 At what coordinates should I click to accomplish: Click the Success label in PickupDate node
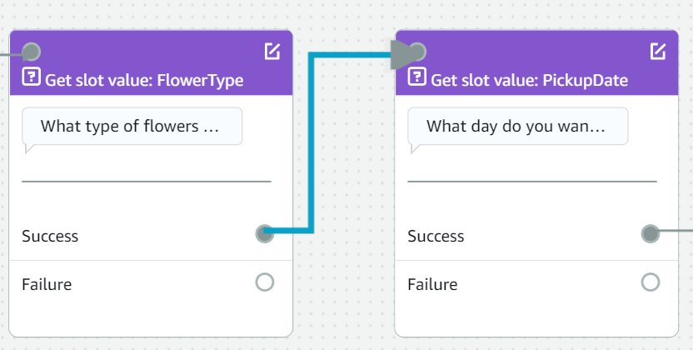point(436,236)
